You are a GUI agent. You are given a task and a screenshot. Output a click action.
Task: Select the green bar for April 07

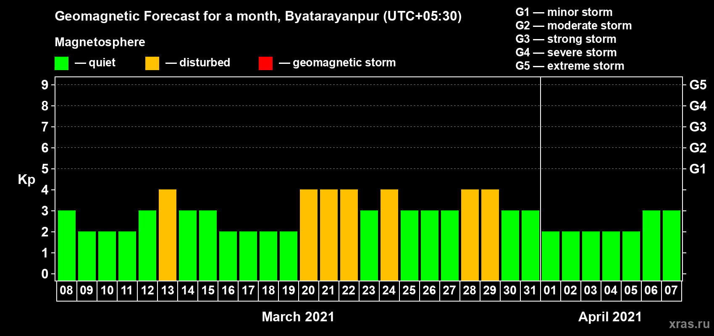[672, 245]
